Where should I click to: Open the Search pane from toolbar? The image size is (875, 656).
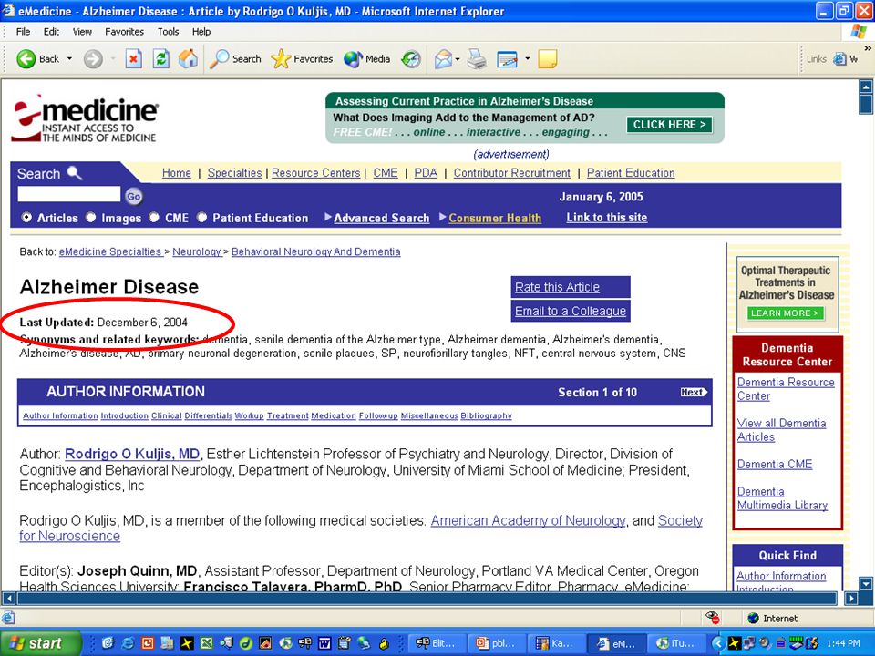[235, 58]
